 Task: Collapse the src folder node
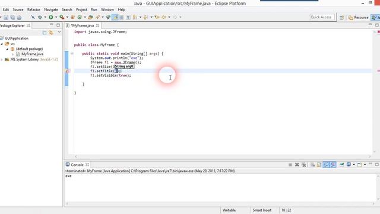tap(2, 43)
